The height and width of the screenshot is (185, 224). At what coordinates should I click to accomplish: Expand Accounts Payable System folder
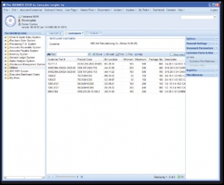(x=5, y=51)
